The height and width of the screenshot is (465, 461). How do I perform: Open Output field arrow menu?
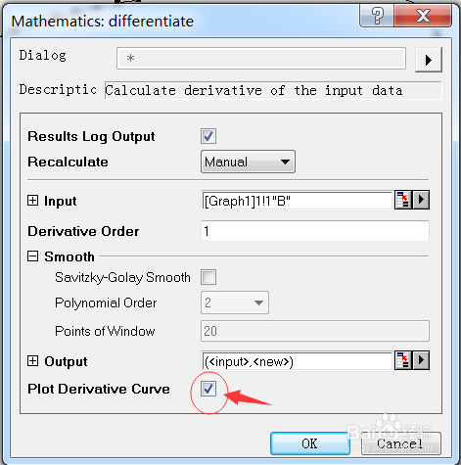tap(421, 360)
